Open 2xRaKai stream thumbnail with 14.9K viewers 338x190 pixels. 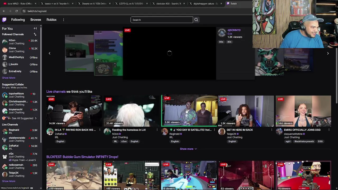coord(74,111)
